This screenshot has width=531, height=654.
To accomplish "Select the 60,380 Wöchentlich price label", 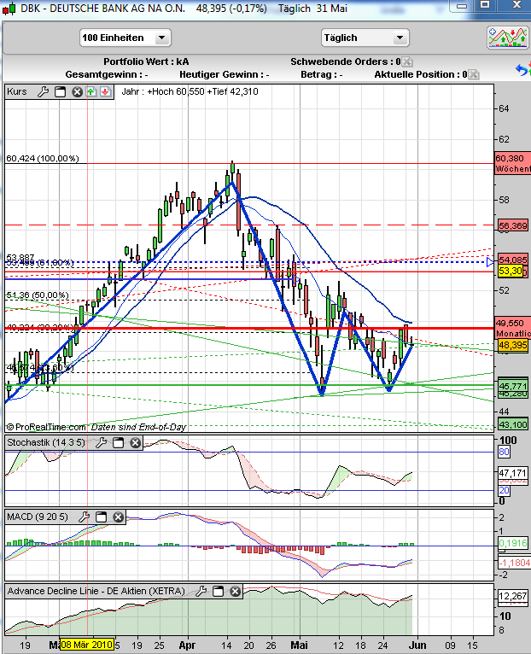I will click(x=513, y=164).
